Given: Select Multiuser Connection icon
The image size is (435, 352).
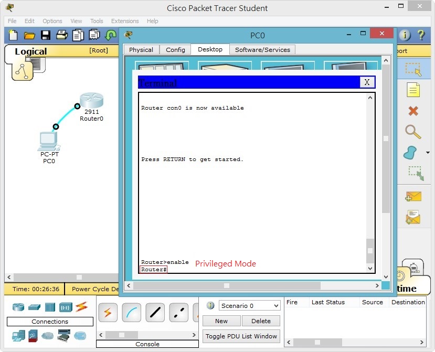Looking at the screenshot, I should (x=80, y=336).
